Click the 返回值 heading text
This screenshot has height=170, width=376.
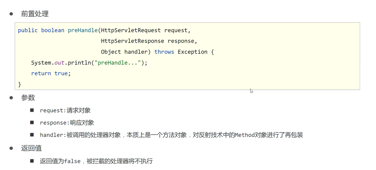coord(31,148)
